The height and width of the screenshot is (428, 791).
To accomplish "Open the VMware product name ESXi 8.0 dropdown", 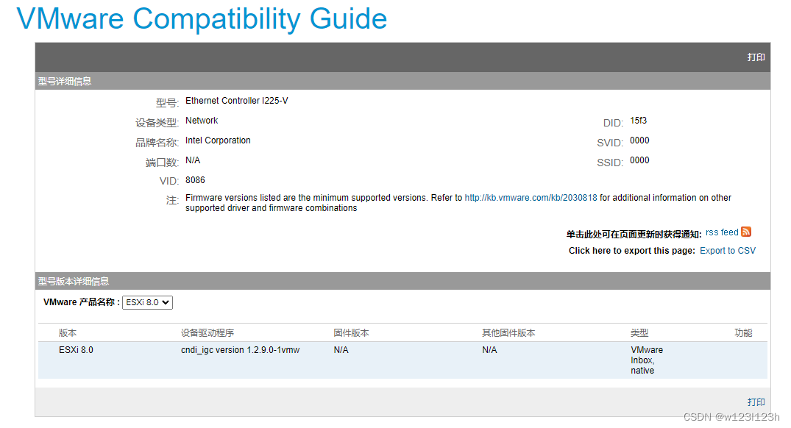I will pyautogui.click(x=147, y=302).
